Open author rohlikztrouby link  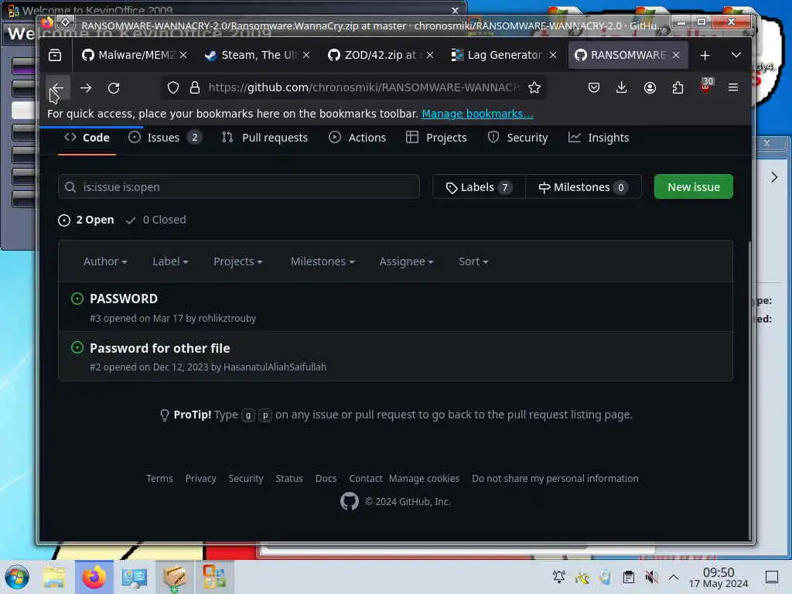click(227, 318)
